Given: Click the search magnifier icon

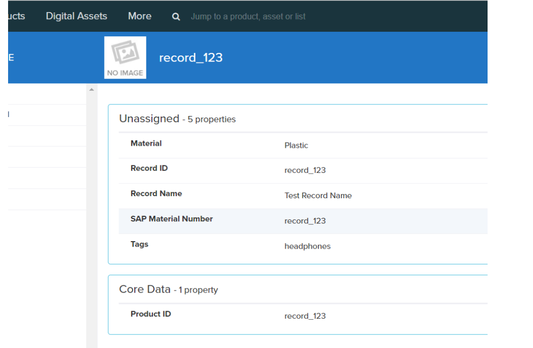Looking at the screenshot, I should [176, 17].
